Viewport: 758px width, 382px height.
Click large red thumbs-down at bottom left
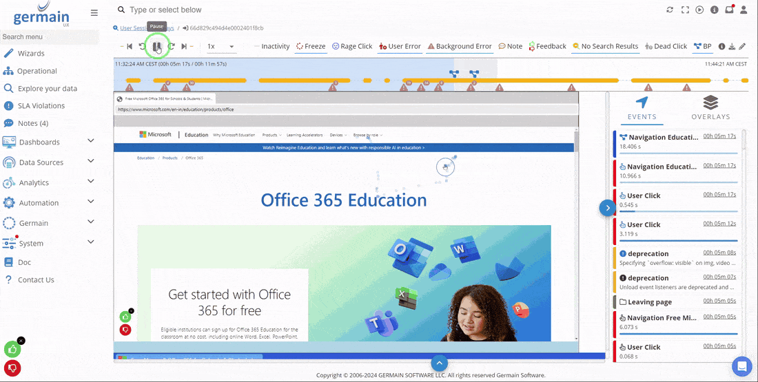click(12, 368)
